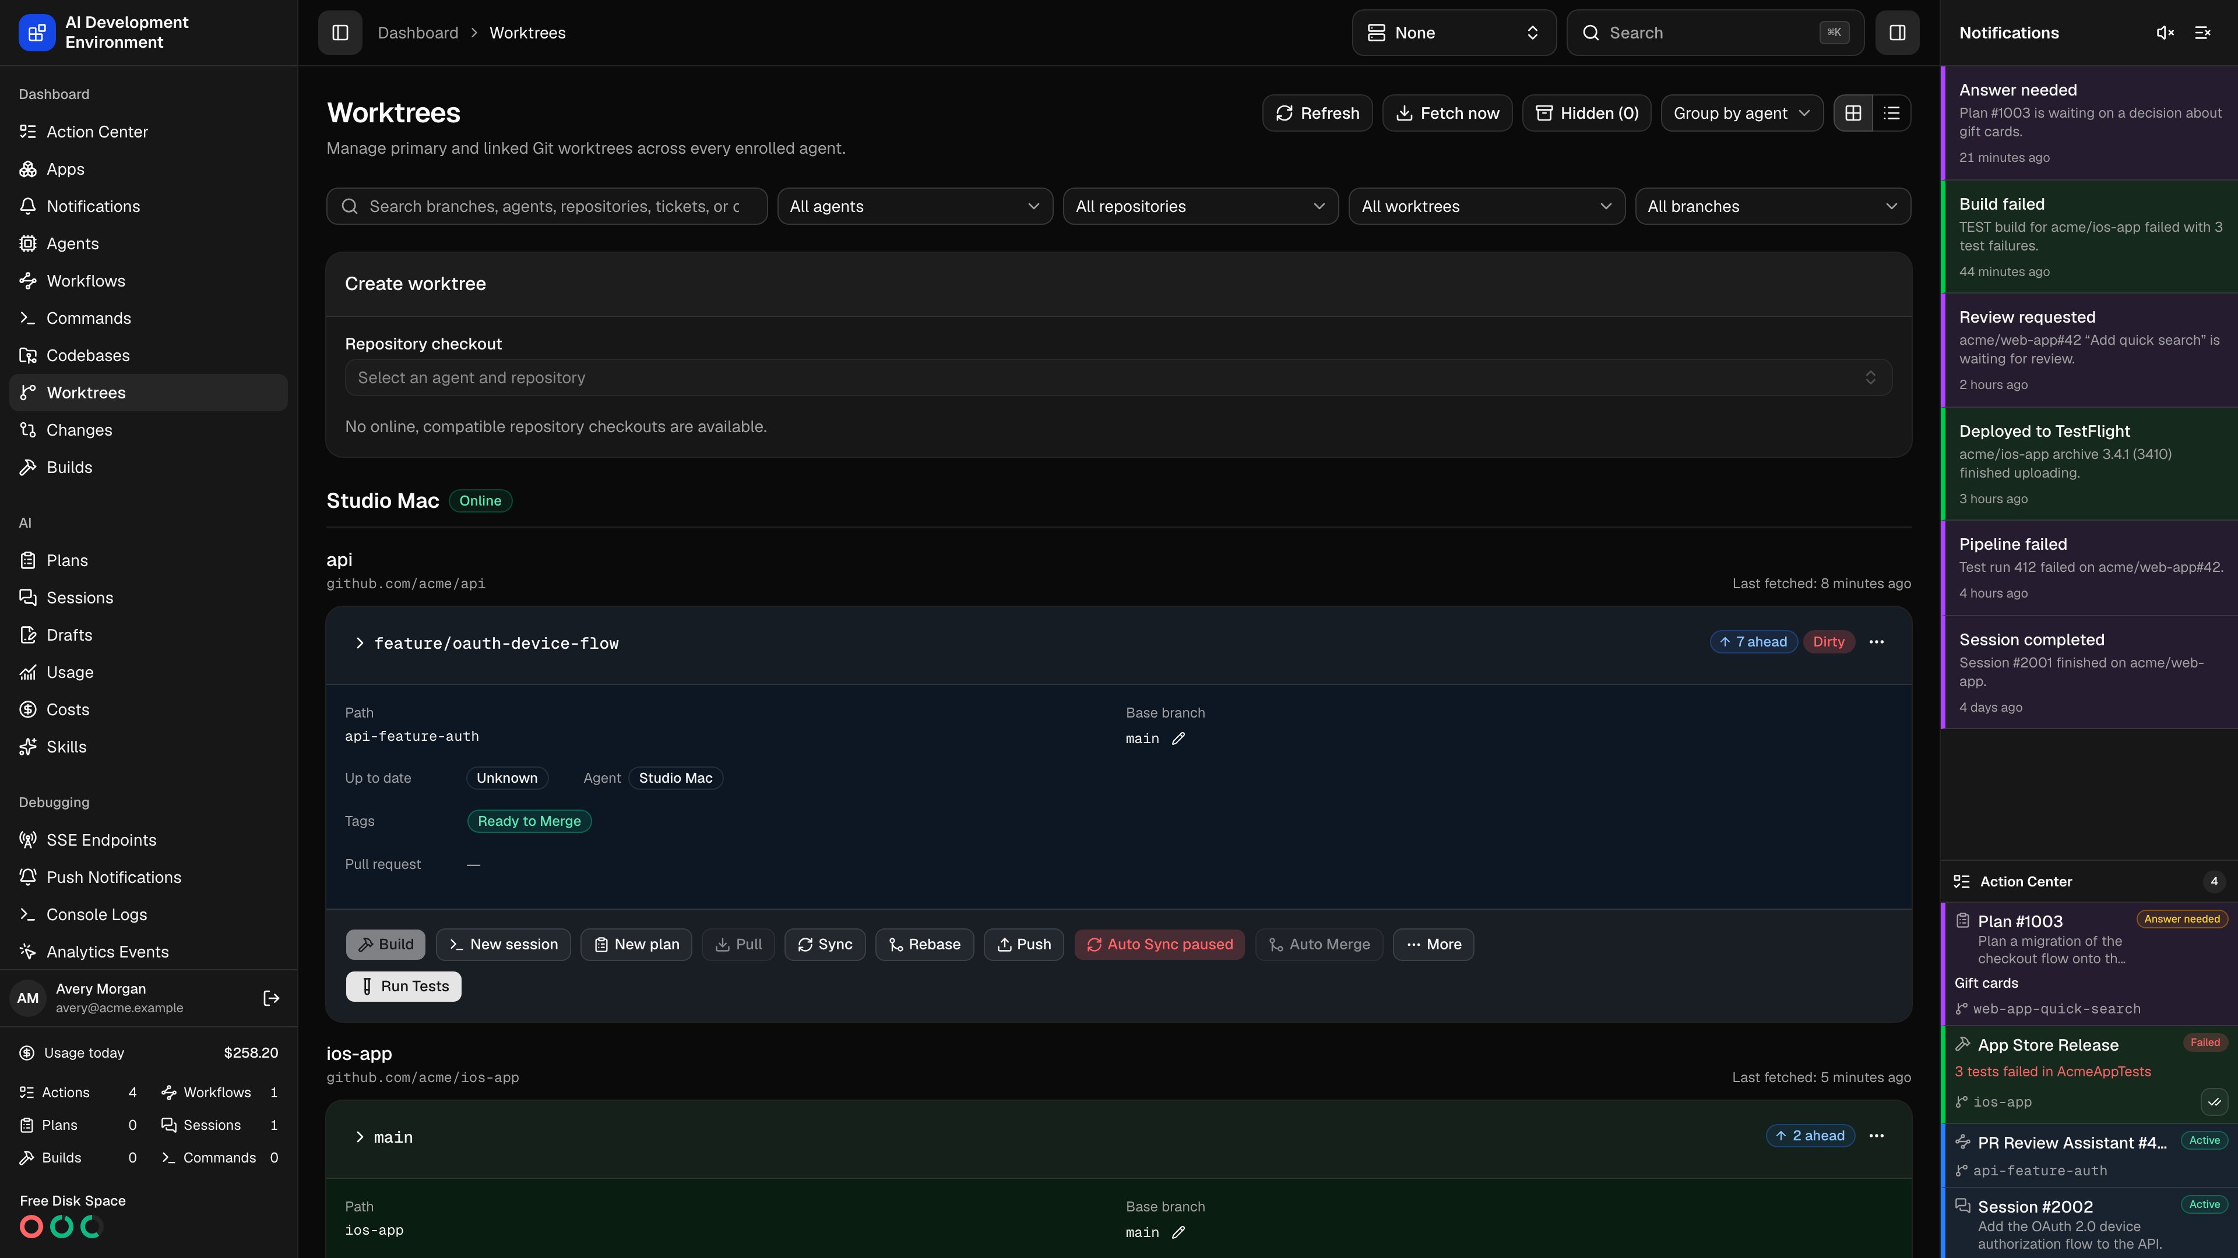Image resolution: width=2238 pixels, height=1258 pixels.
Task: Open the All agents filter
Action: (x=915, y=207)
